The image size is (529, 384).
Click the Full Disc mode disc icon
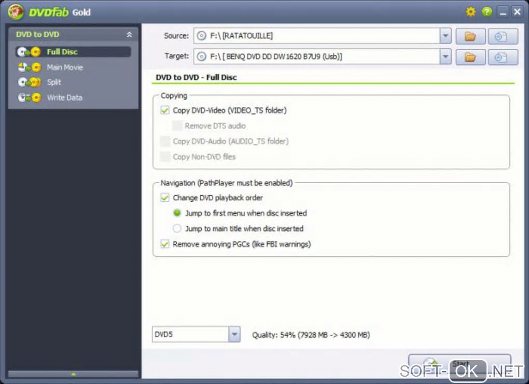coord(29,51)
